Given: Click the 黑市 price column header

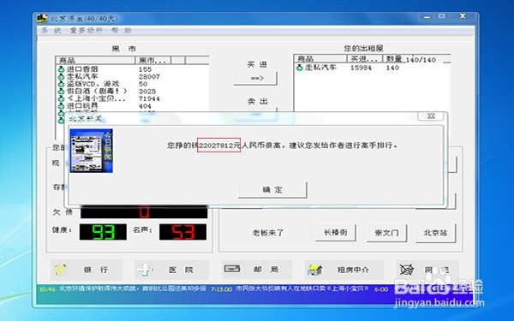Looking at the screenshot, I should pos(153,60).
